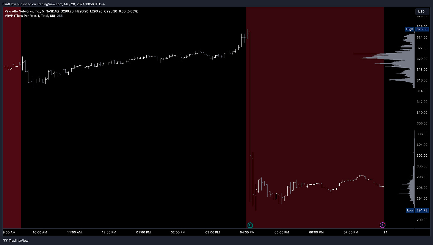
Task: Click the 314.00 price axis label
Action: tap(422, 91)
